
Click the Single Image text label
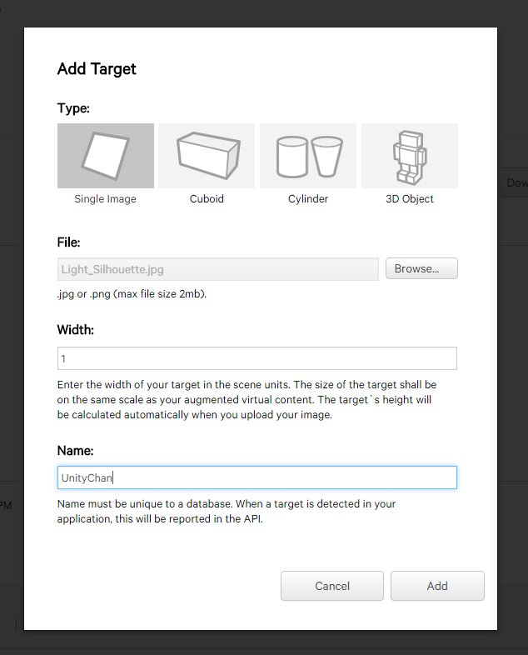point(105,199)
